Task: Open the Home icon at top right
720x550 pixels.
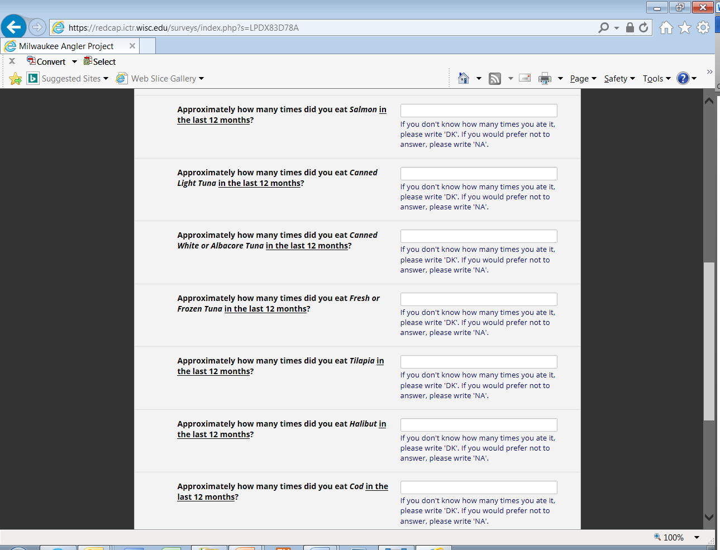Action: [666, 27]
